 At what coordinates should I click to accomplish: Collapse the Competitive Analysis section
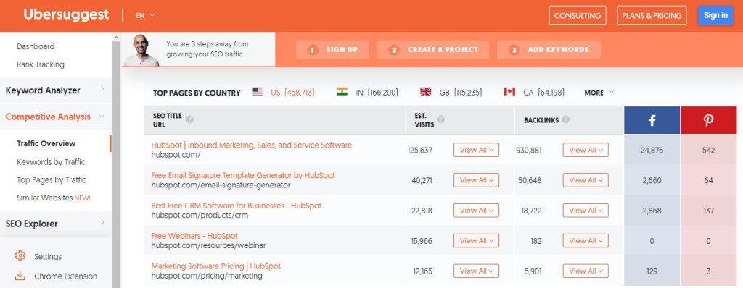(x=56, y=117)
